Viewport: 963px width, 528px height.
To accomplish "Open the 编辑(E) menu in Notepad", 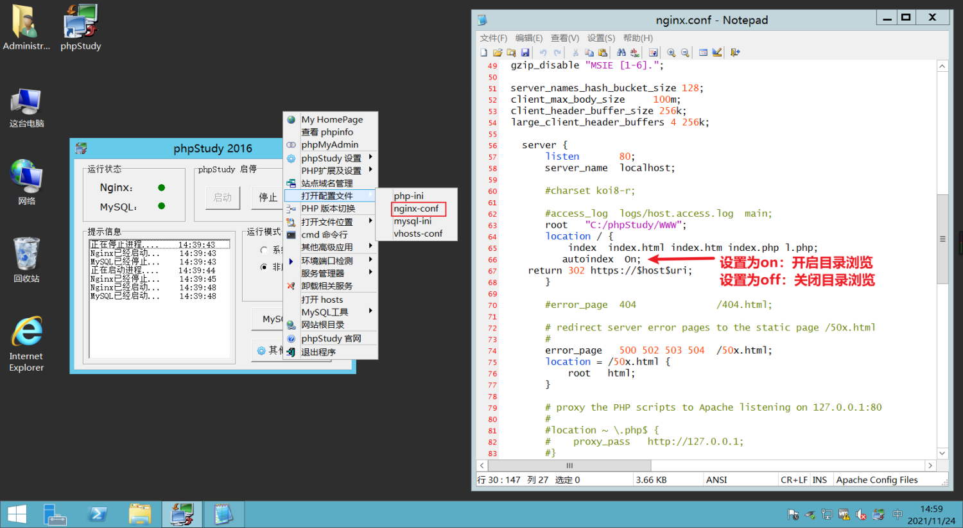I will tap(529, 38).
